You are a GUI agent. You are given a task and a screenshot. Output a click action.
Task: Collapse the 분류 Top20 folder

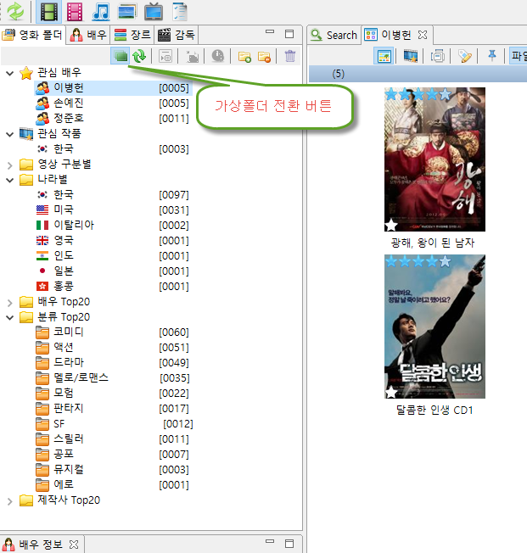coord(10,317)
